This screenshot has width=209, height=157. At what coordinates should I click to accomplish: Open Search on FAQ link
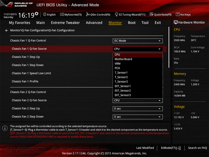(x=197, y=148)
